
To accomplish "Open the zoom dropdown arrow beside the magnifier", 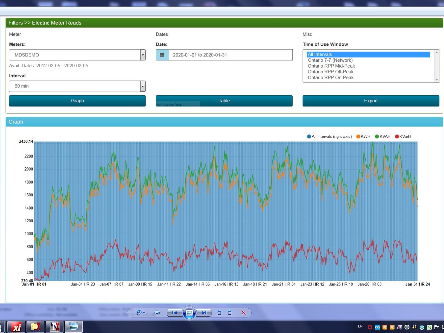I will click(x=144, y=313).
